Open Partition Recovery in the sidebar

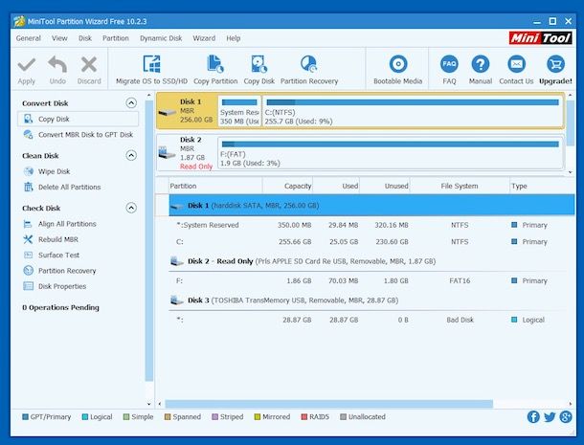coord(59,271)
